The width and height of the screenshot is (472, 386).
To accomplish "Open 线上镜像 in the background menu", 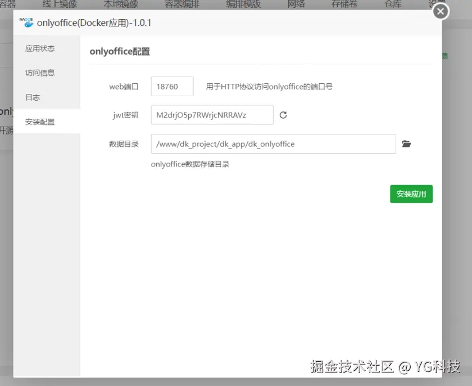I will pyautogui.click(x=60, y=4).
